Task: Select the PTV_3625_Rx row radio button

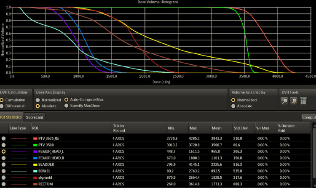Action: pos(3,138)
